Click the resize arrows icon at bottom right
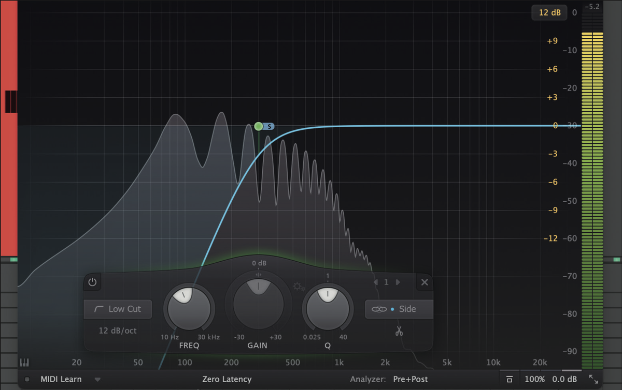Screen dimensions: 622x390 point(592,379)
